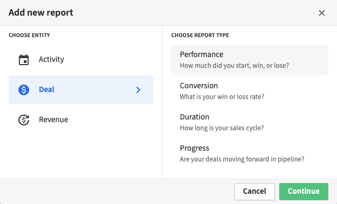Click the 'Choose report type' heading
Viewport: 337px width, 204px height.
coord(200,35)
